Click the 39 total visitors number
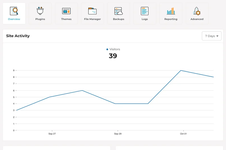The image size is (226, 150). click(x=113, y=56)
